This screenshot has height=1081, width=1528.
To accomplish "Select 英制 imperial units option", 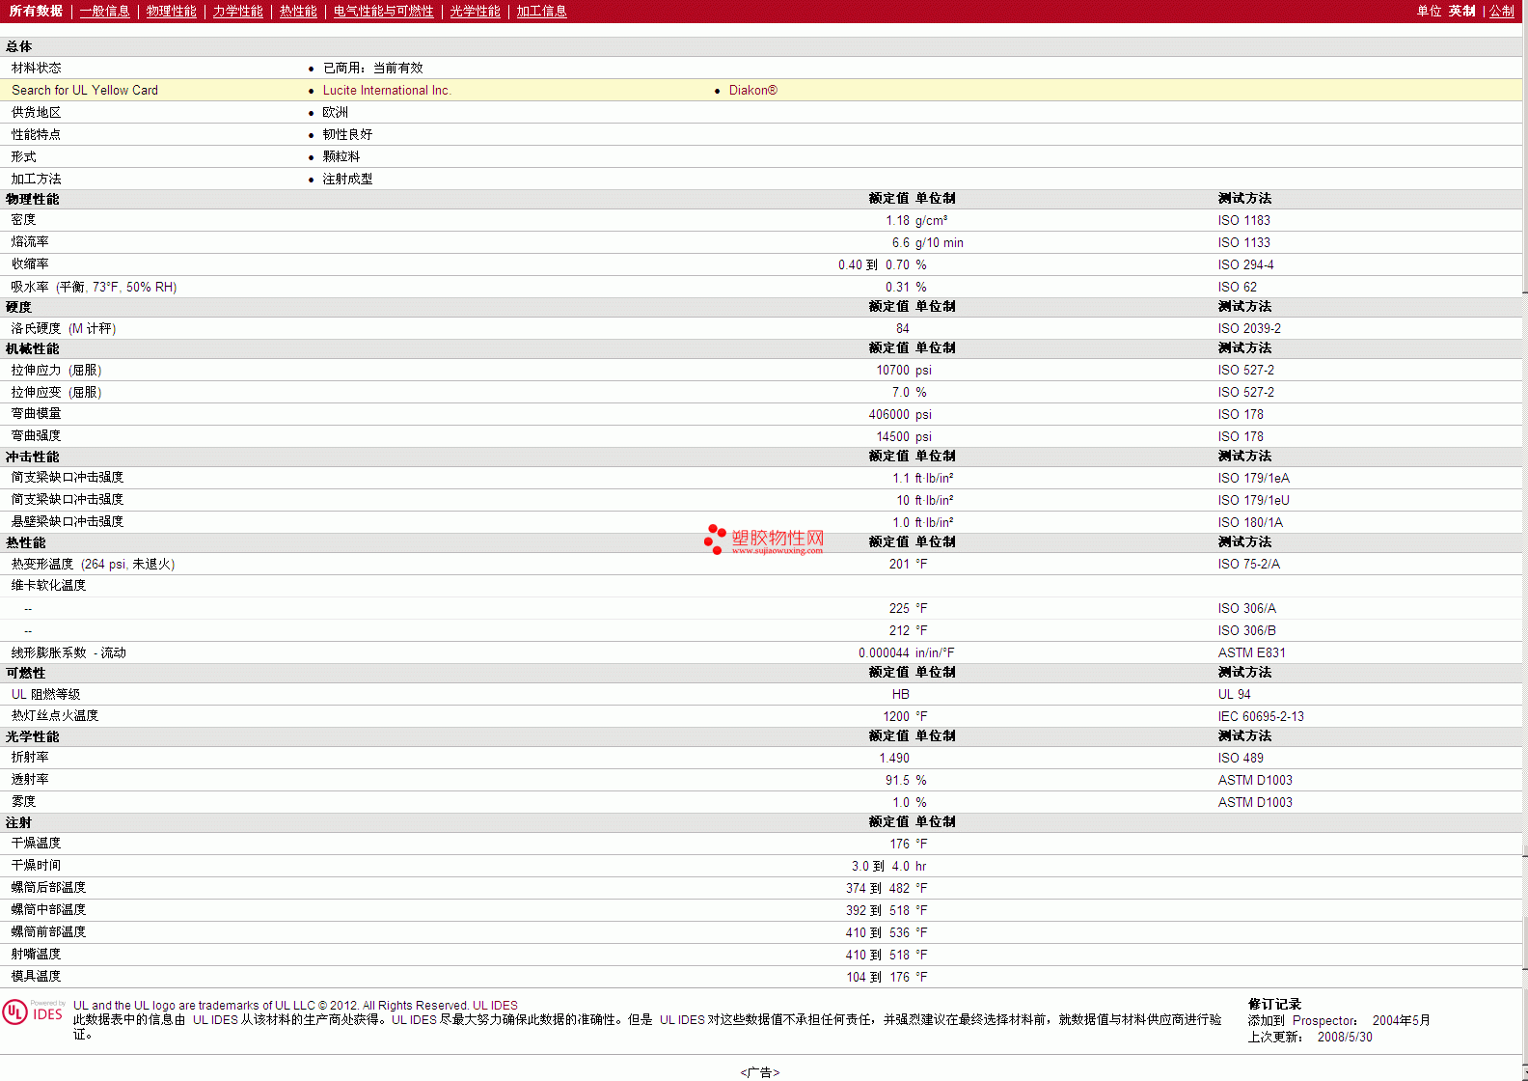I will point(1461,11).
